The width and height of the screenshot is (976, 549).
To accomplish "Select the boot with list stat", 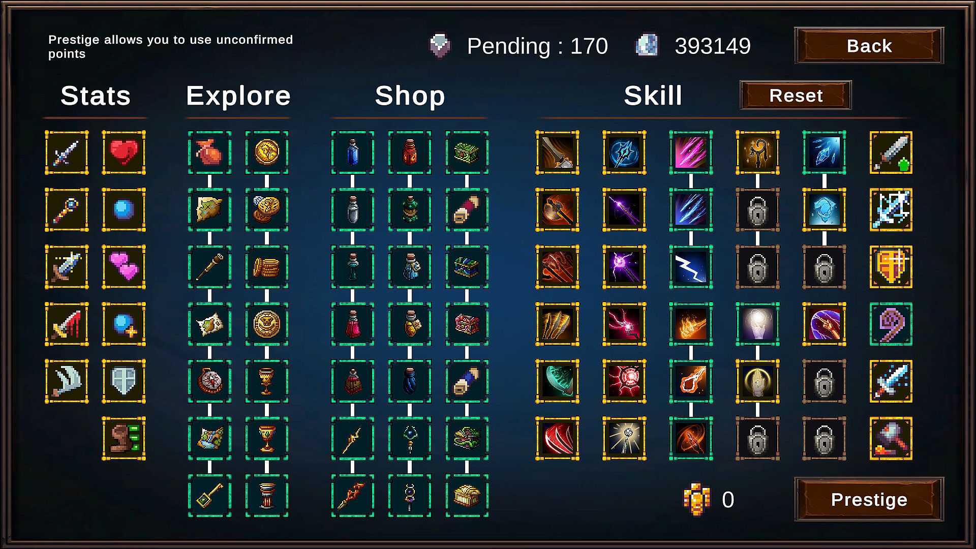I will 124,438.
